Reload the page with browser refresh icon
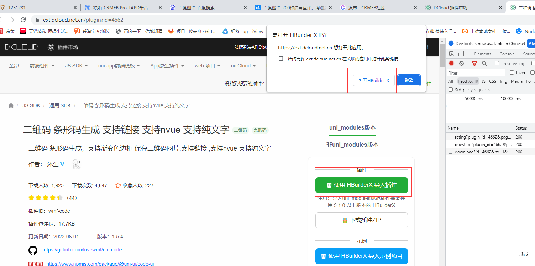The image size is (535, 266). [23, 20]
